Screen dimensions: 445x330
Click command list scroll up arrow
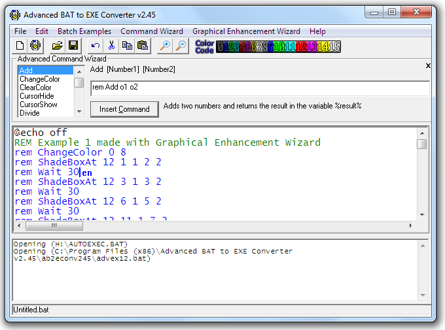coord(79,72)
